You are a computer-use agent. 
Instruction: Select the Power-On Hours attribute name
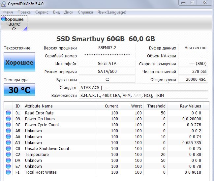click(x=40, y=119)
